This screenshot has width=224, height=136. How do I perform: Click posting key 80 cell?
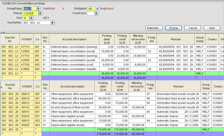point(150,103)
